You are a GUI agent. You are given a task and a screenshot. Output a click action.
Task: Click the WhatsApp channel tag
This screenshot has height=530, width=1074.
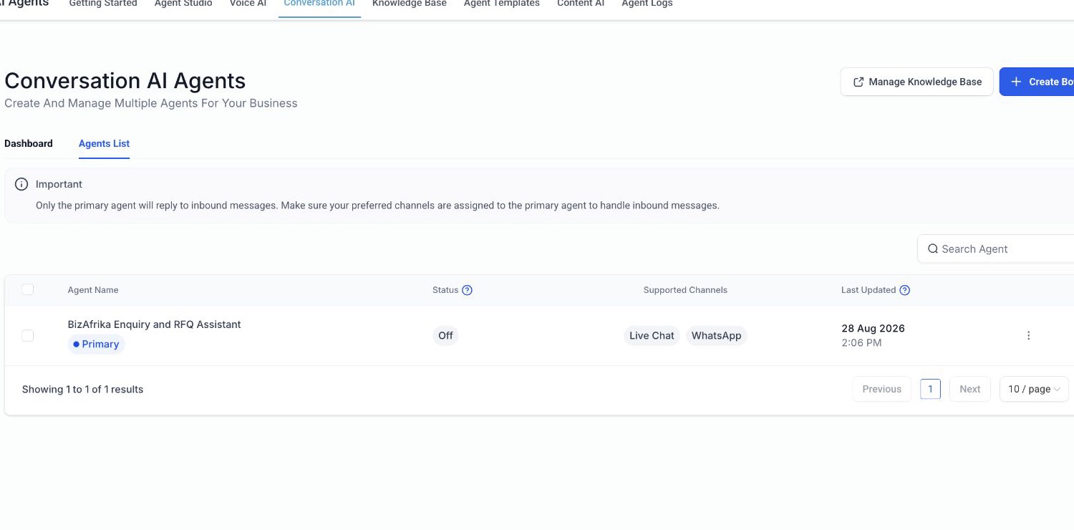tap(716, 335)
